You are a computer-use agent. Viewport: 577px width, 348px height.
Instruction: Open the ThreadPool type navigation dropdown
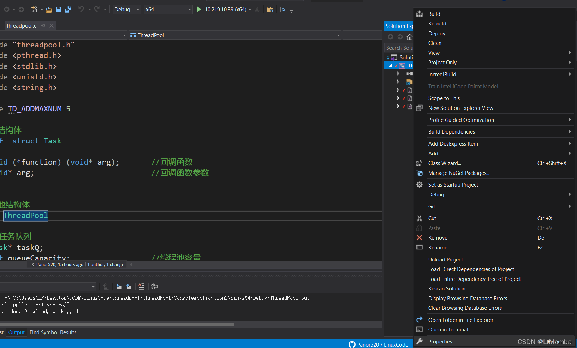tap(235, 35)
